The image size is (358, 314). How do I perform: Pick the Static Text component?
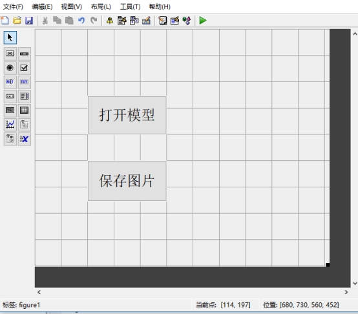(24, 82)
